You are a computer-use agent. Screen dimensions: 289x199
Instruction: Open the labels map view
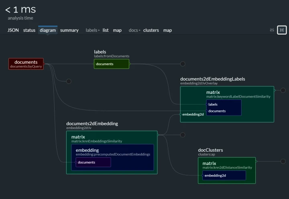pyautogui.click(x=117, y=30)
